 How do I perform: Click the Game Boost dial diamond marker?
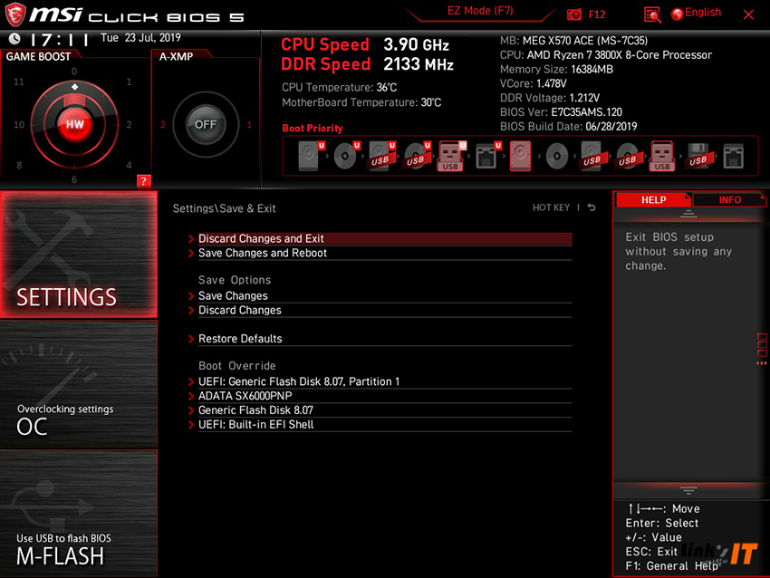click(74, 87)
